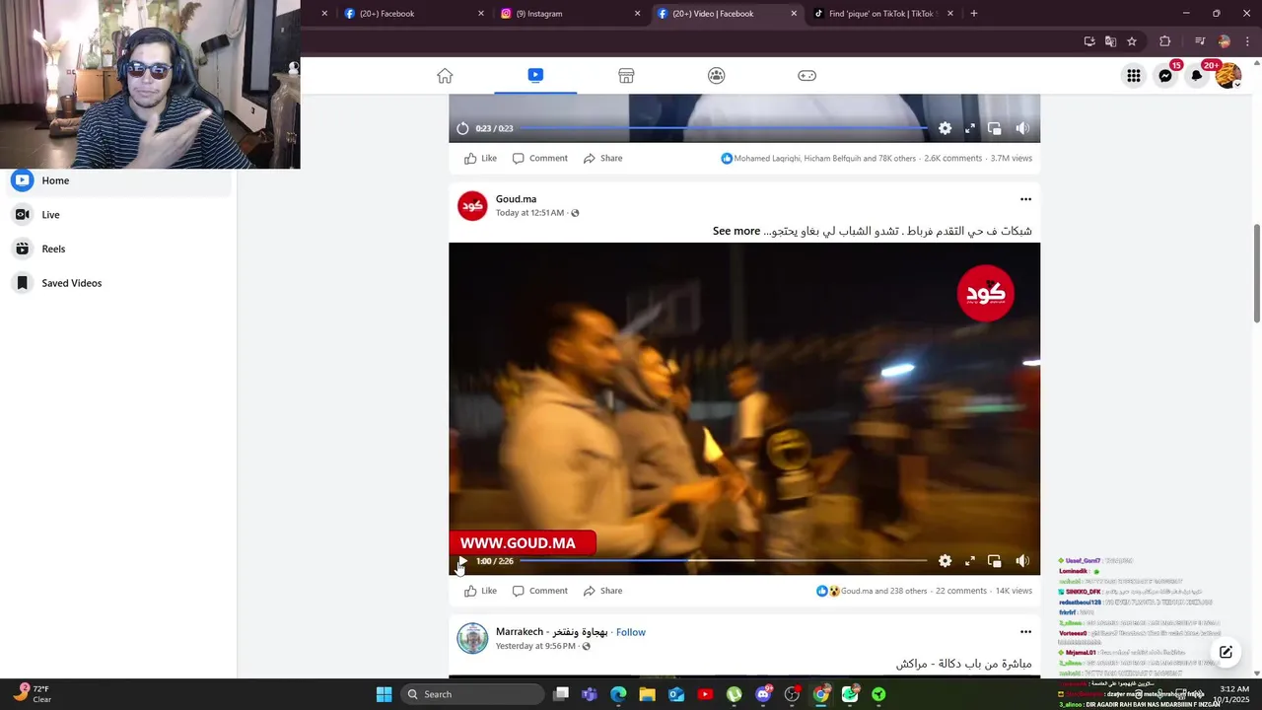Like the Goud.ma video post
This screenshot has height=710, width=1262.
(x=480, y=591)
